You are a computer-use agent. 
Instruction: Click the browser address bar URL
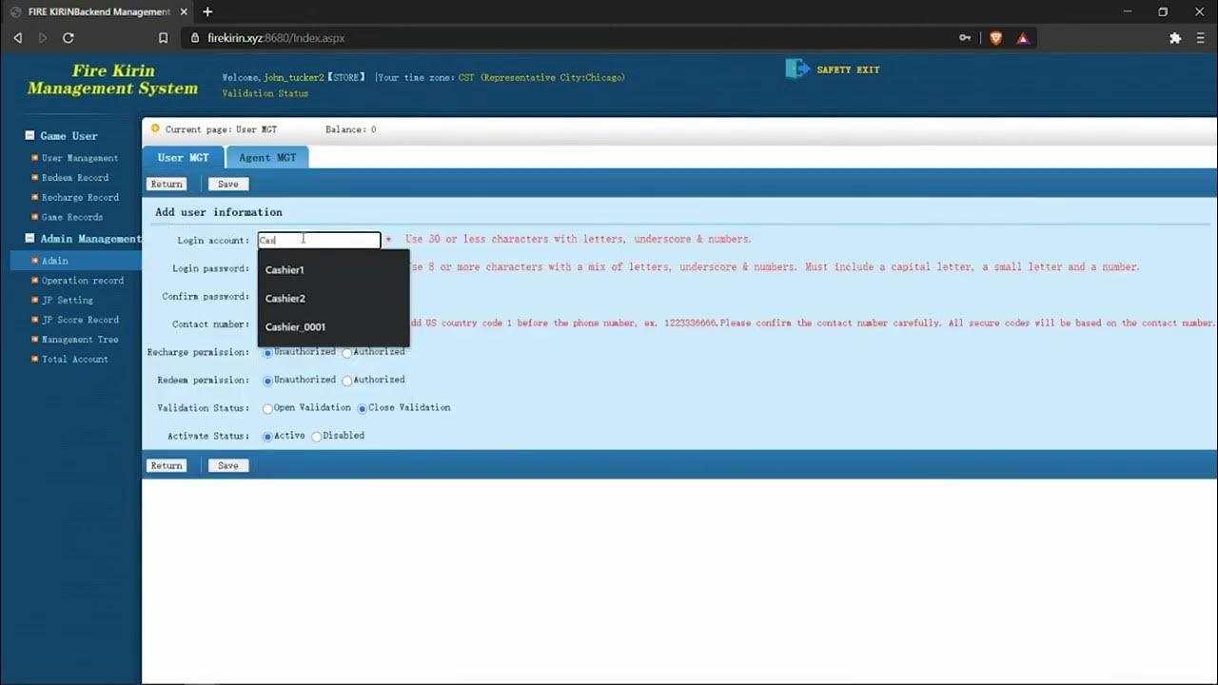[x=276, y=38]
